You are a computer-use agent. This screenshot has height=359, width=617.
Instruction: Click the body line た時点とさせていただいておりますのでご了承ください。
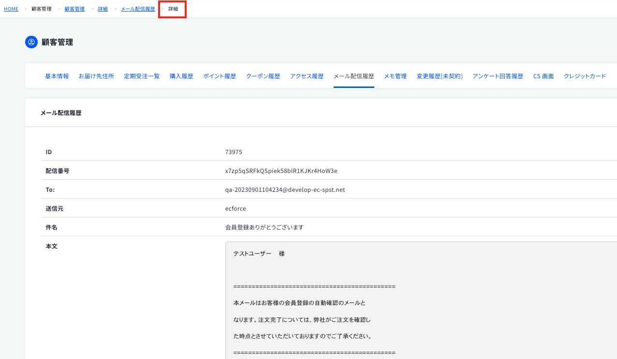[x=302, y=336]
